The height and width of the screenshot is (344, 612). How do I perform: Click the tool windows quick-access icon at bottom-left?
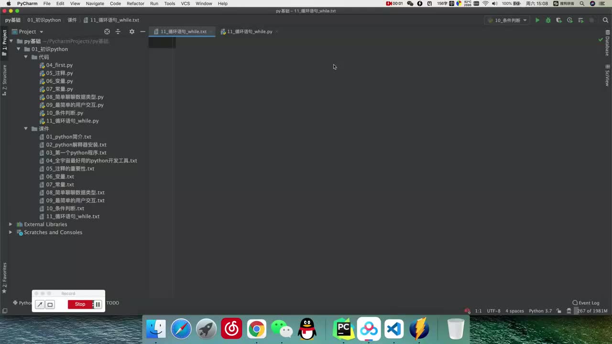(x=5, y=311)
